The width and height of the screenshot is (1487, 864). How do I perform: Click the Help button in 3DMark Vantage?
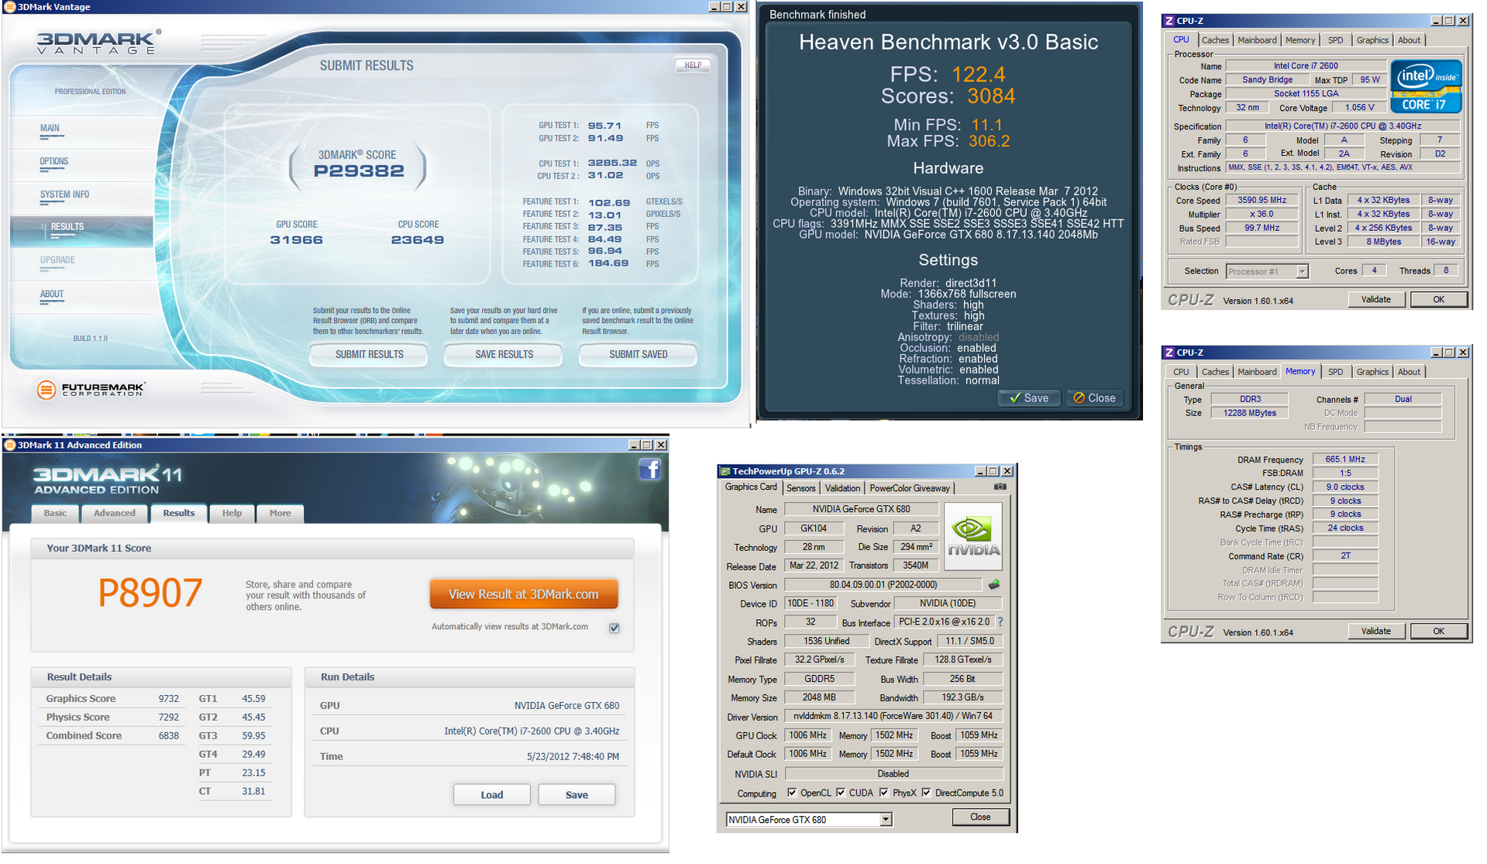click(x=693, y=66)
